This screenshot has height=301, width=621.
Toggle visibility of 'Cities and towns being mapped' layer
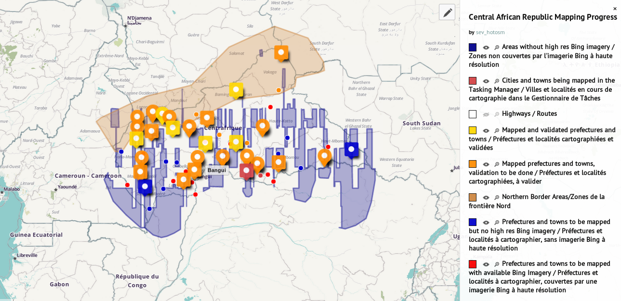486,81
